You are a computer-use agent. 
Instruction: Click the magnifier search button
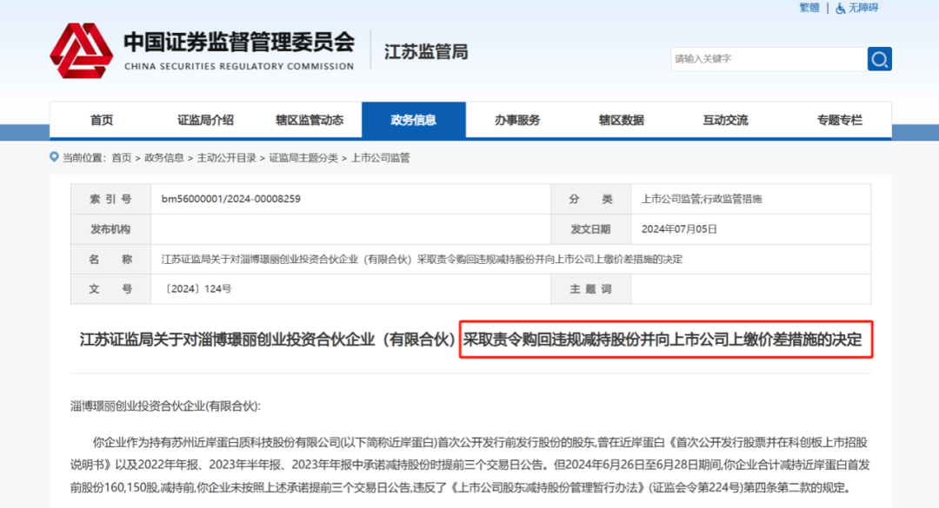coord(879,59)
